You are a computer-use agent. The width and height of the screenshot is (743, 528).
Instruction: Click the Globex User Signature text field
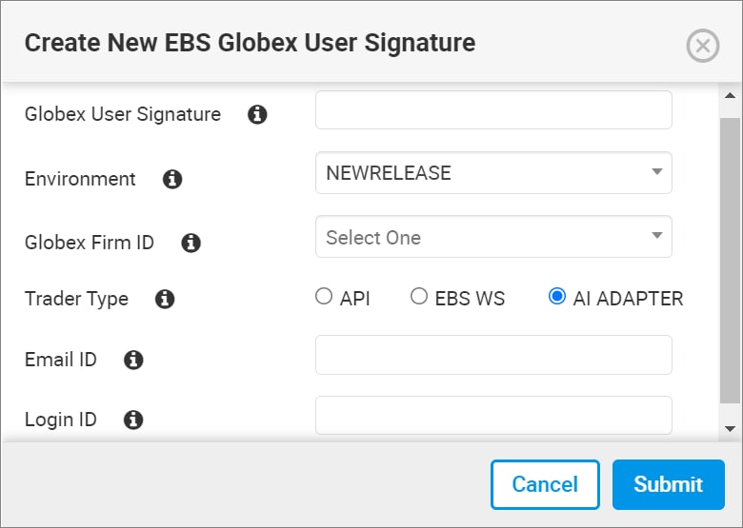pyautogui.click(x=493, y=110)
